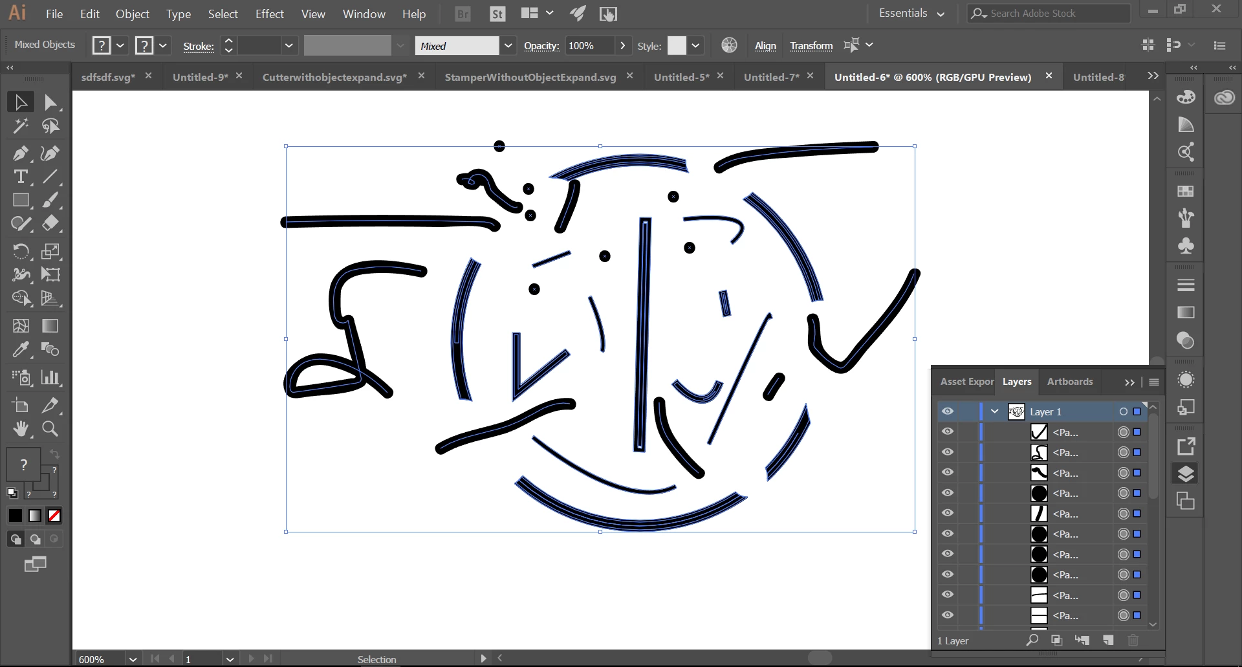The width and height of the screenshot is (1242, 667).
Task: Click Create New Layer icon in Layers panel
Action: tap(1108, 640)
